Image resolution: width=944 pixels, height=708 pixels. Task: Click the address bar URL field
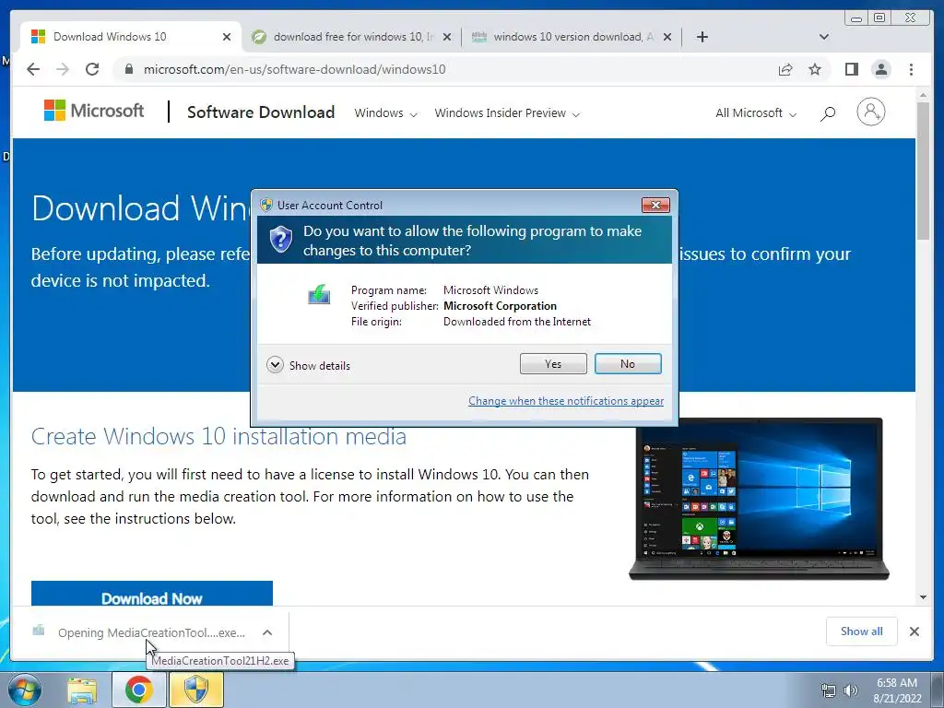coord(445,69)
